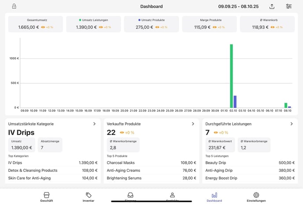303x204 pixels.
Task: Expand Durchgeführte Leistungen details chevron
Action: pos(292,124)
